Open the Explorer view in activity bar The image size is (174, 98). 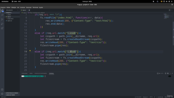[2, 11]
